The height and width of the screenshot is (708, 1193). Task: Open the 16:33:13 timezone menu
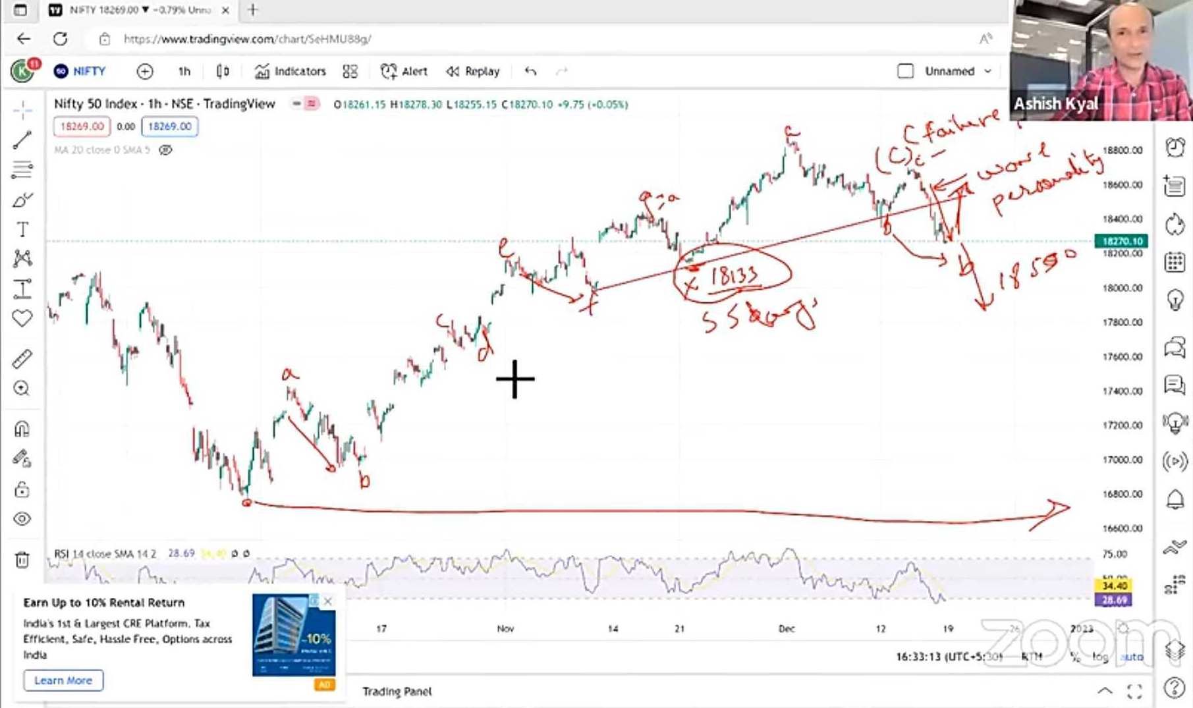(949, 657)
